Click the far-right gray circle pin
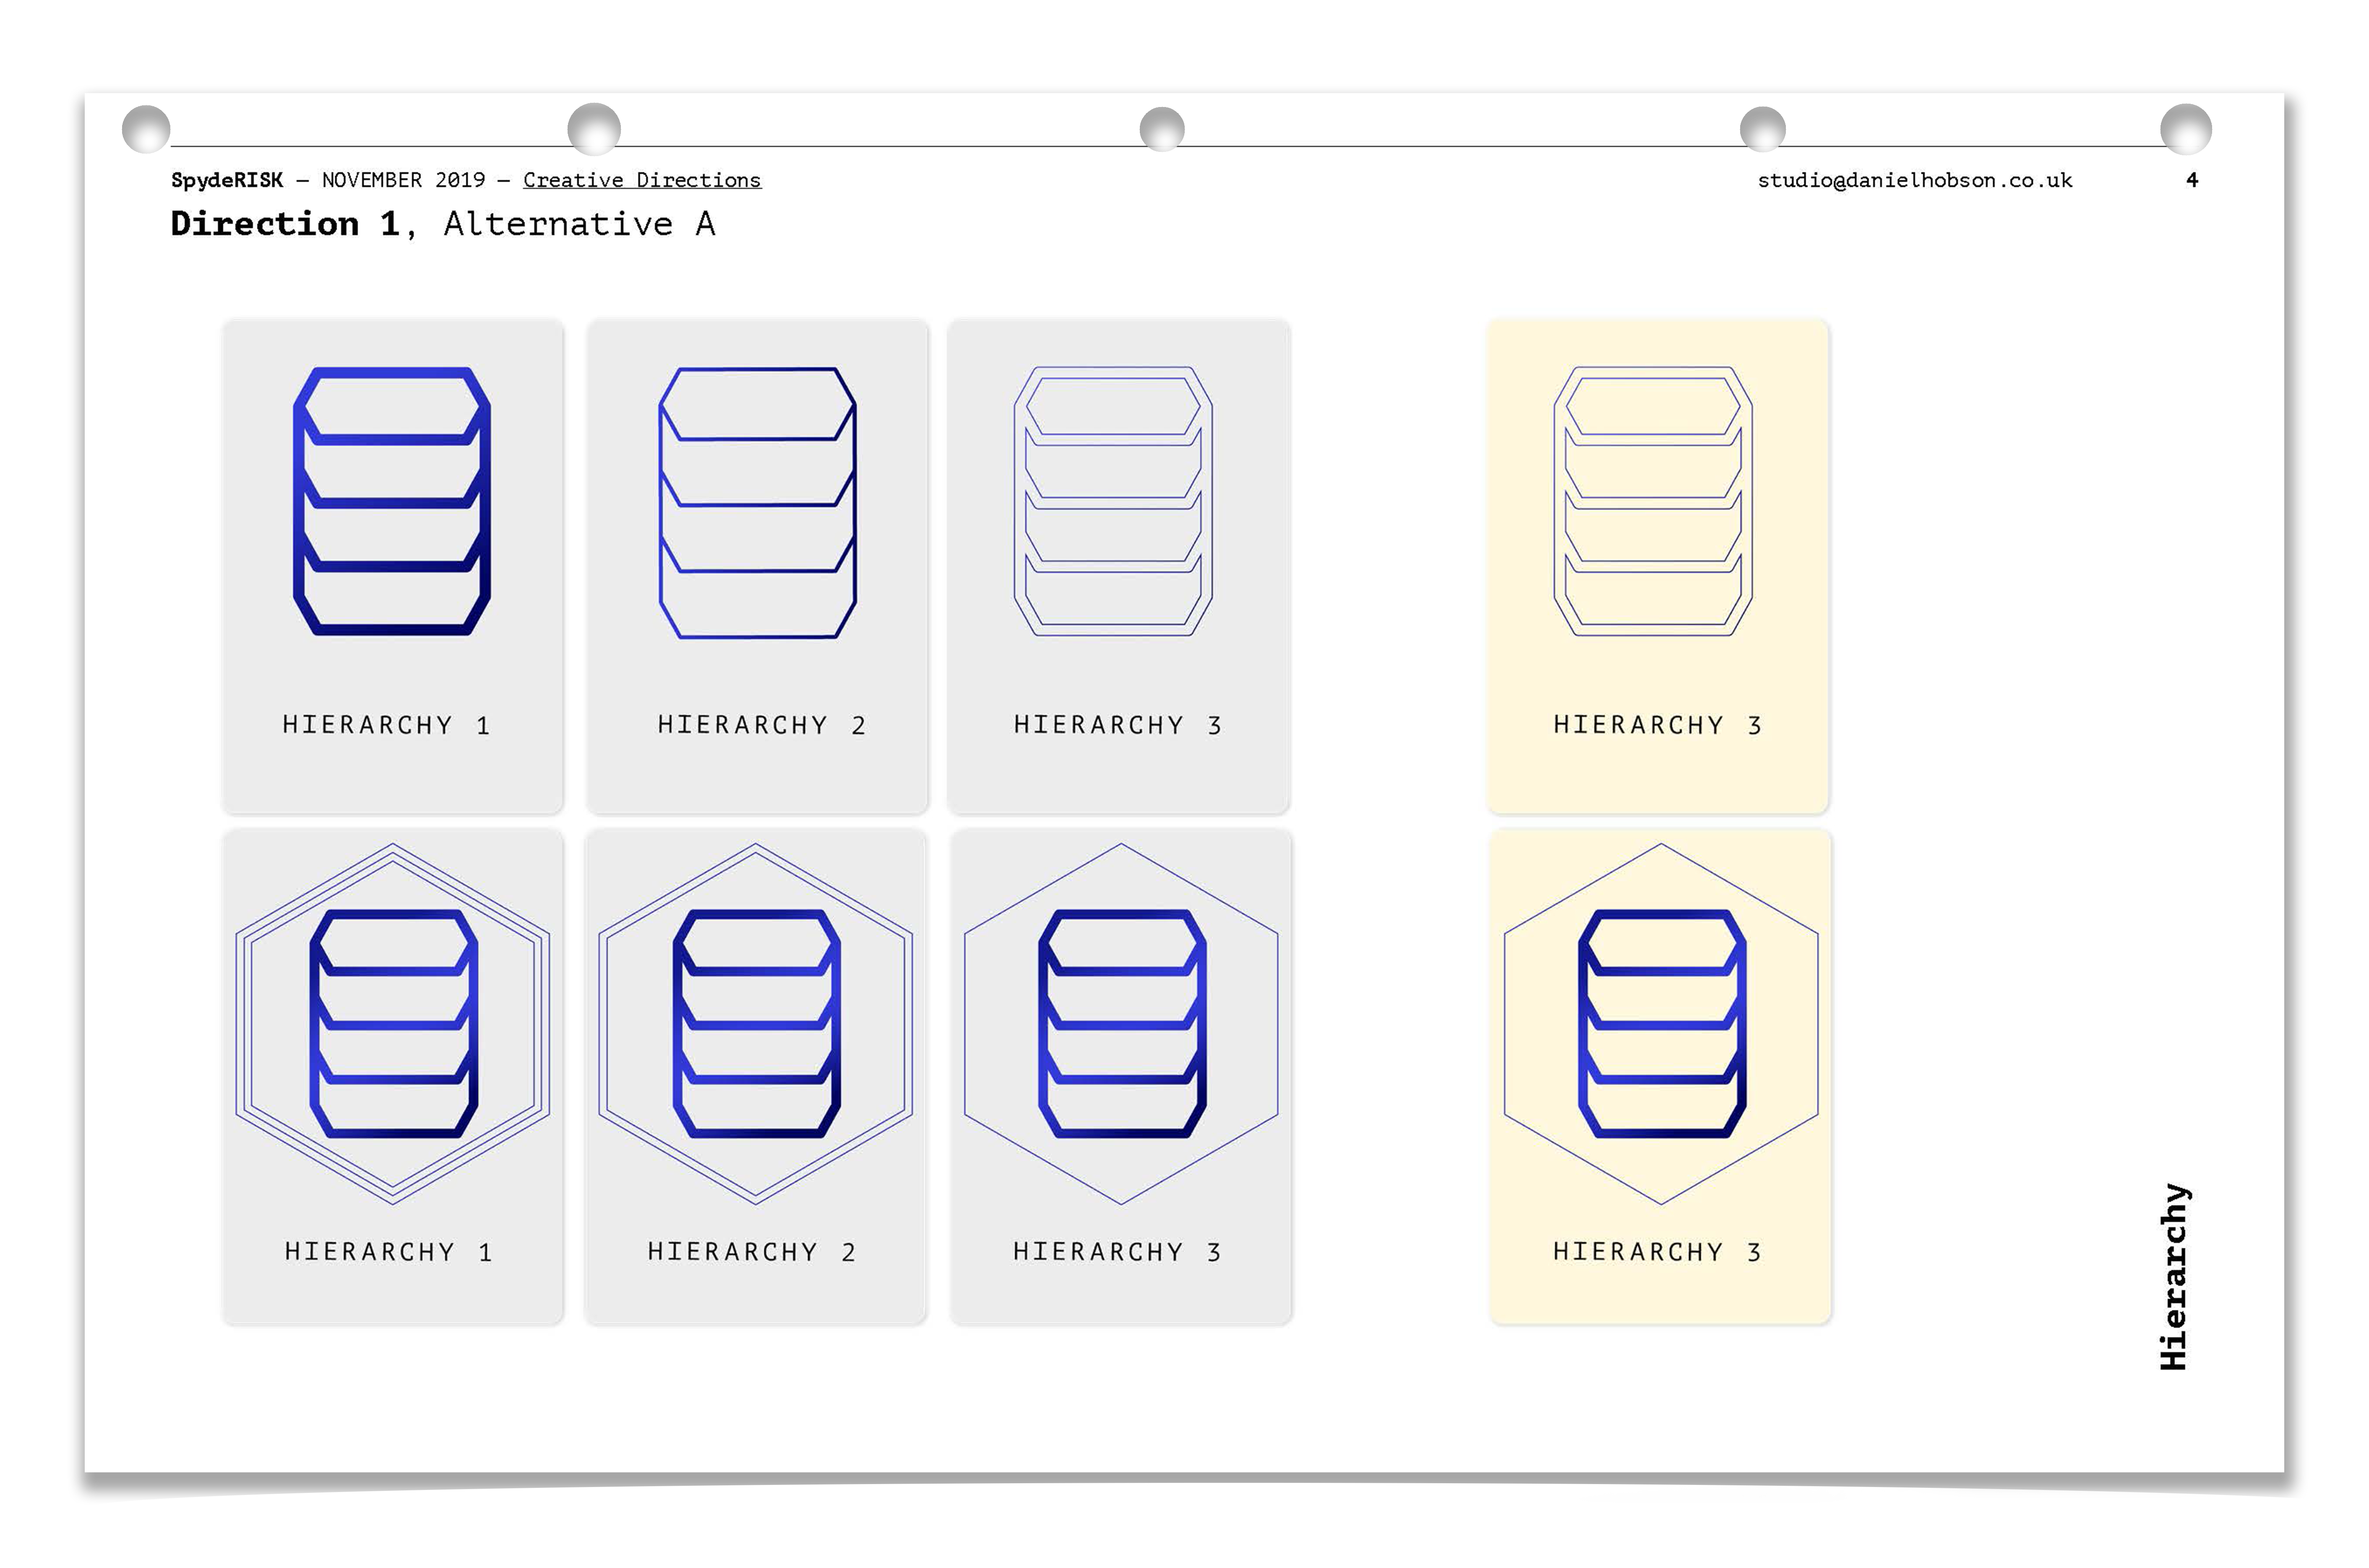 [x=2185, y=129]
